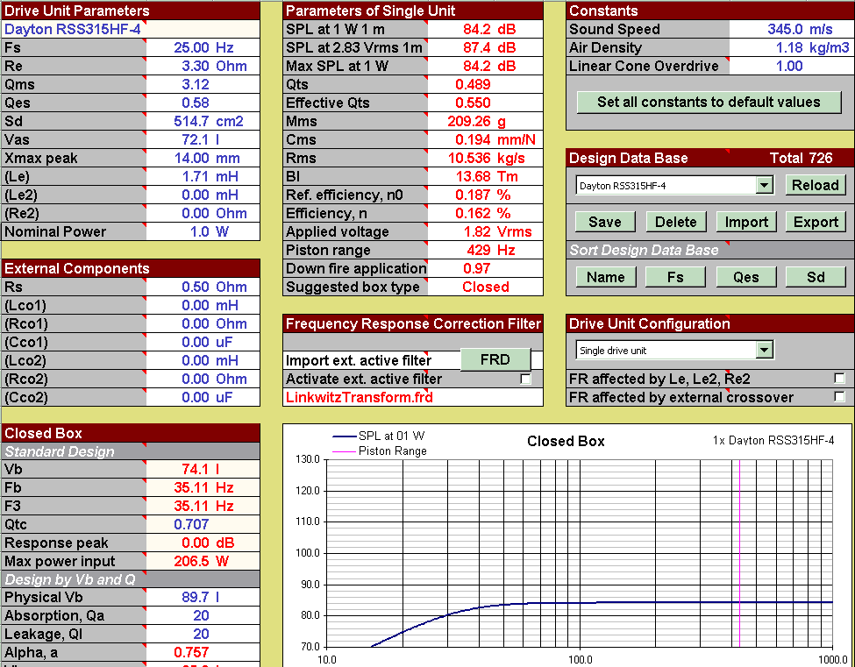Delete the selected design
The width and height of the screenshot is (855, 667).
coord(675,223)
